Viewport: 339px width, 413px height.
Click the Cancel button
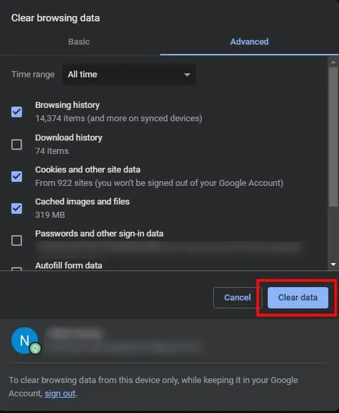click(237, 298)
